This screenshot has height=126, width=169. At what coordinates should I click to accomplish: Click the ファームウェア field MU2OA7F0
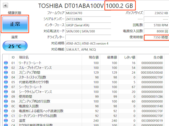pyautogui.click(x=88, y=13)
